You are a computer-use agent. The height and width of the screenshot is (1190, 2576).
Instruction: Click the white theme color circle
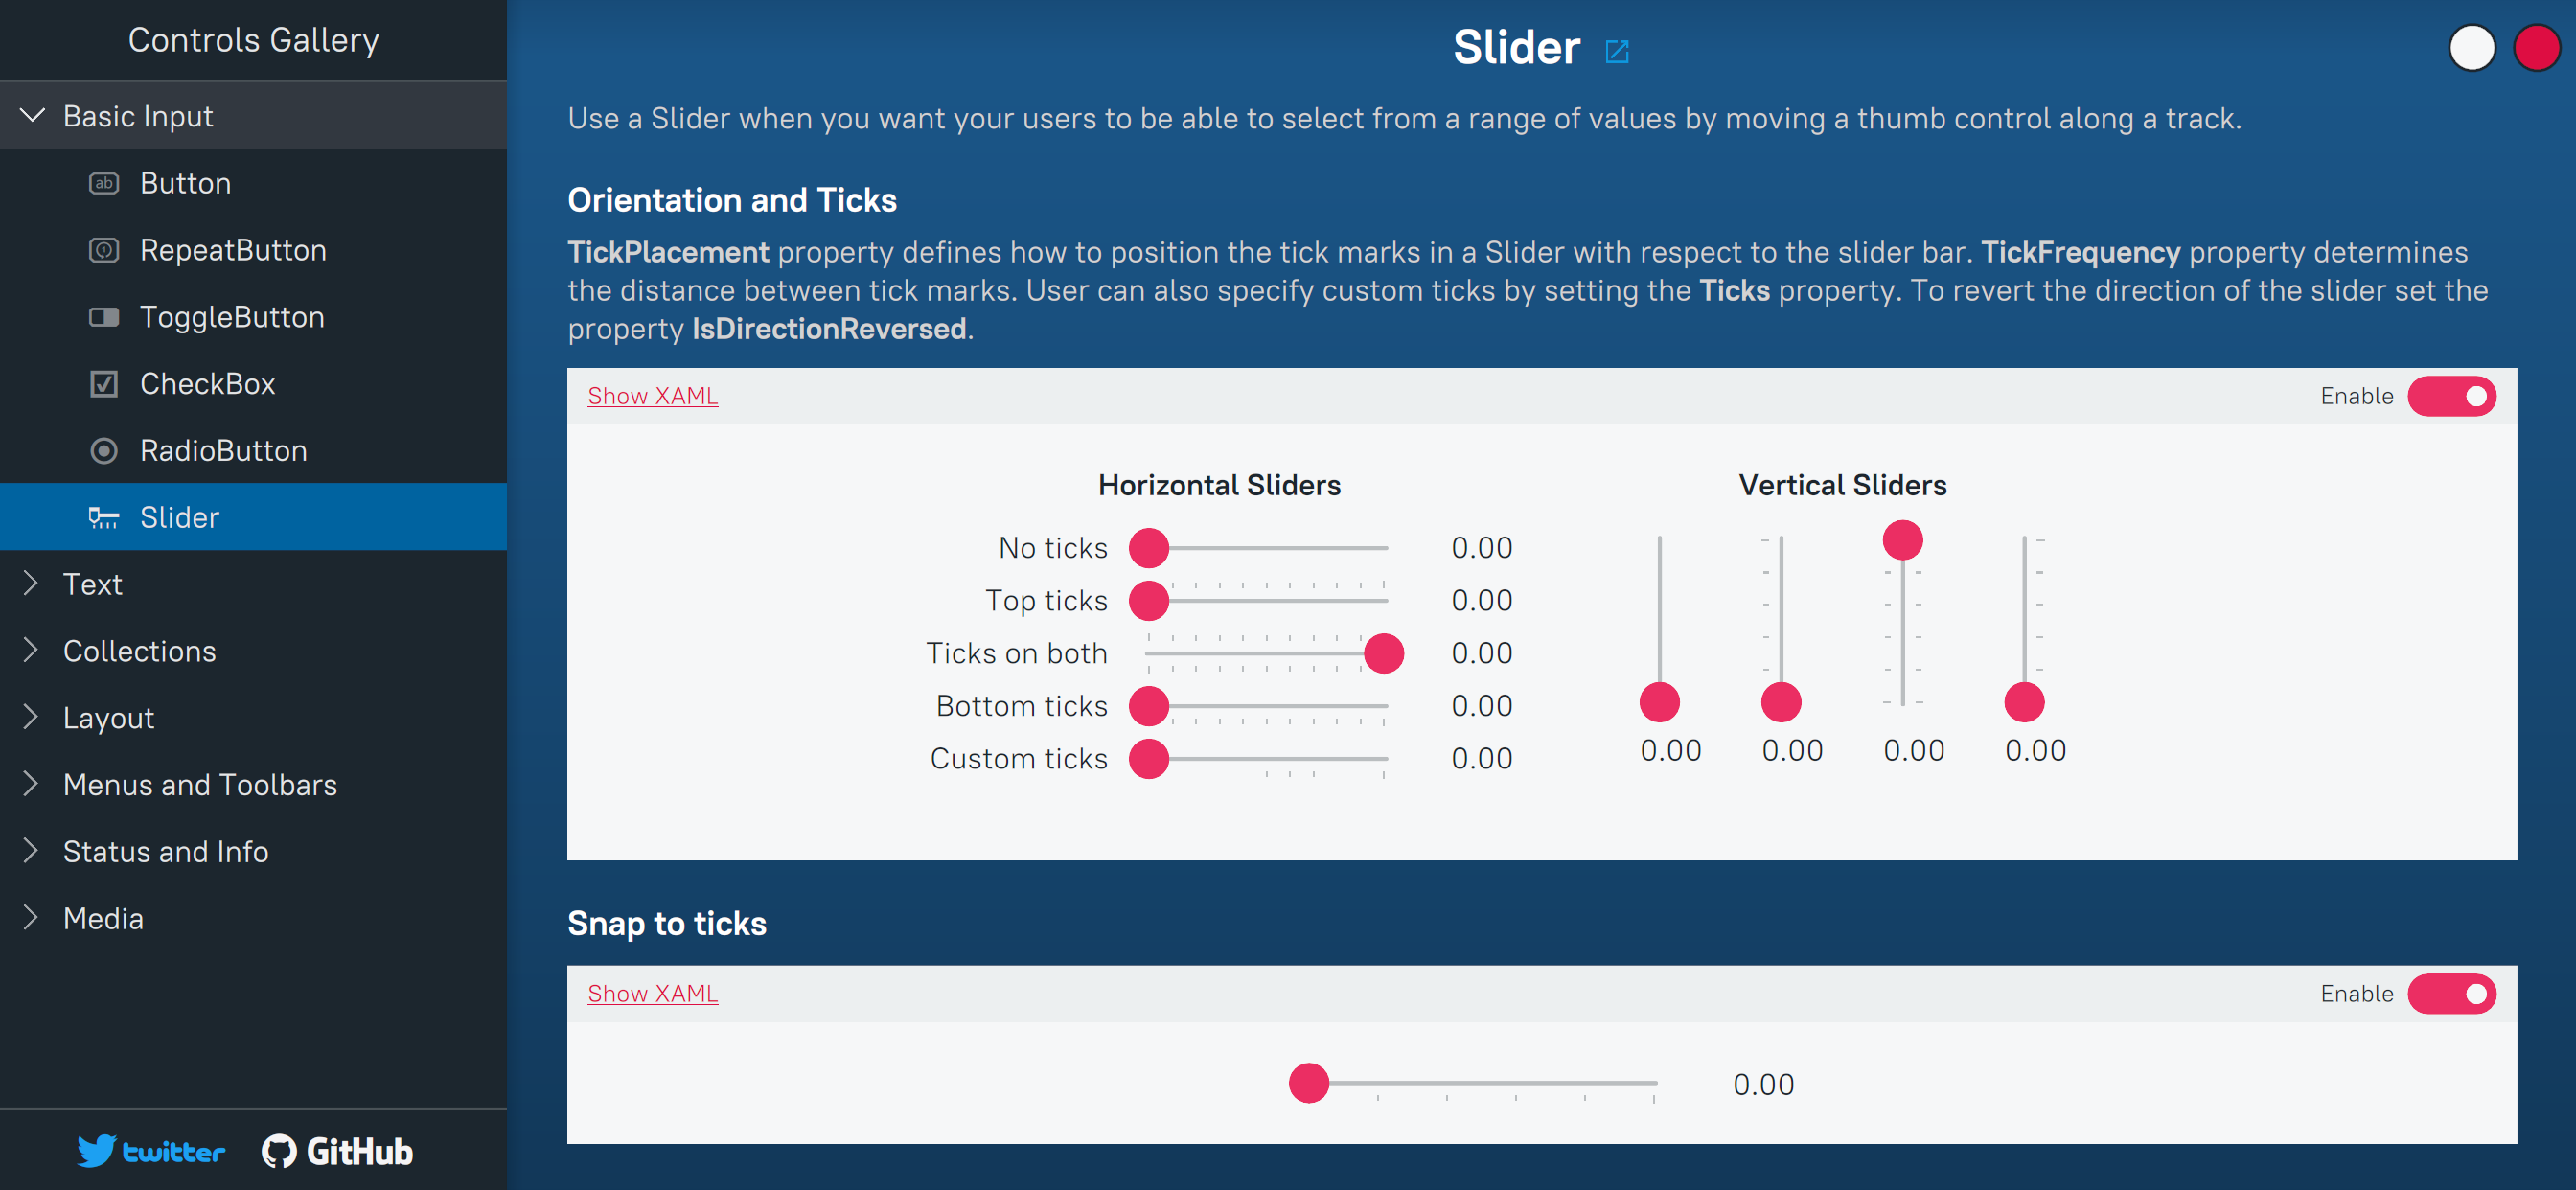point(2471,48)
